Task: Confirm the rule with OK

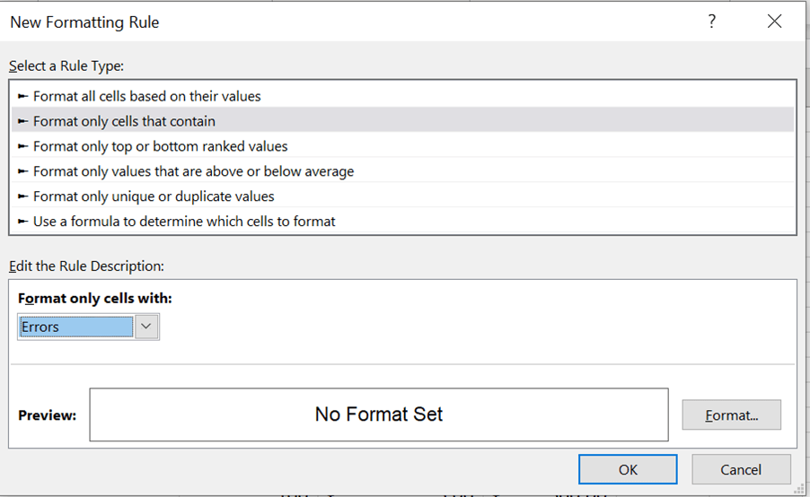Action: pyautogui.click(x=628, y=469)
